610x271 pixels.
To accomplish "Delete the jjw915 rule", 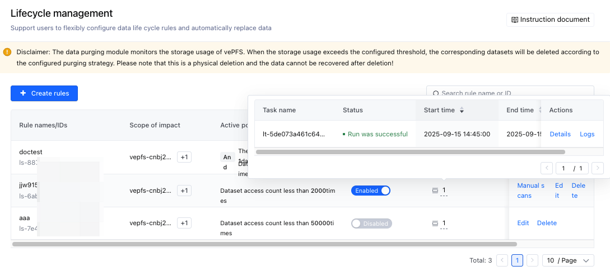I will pos(579,191).
